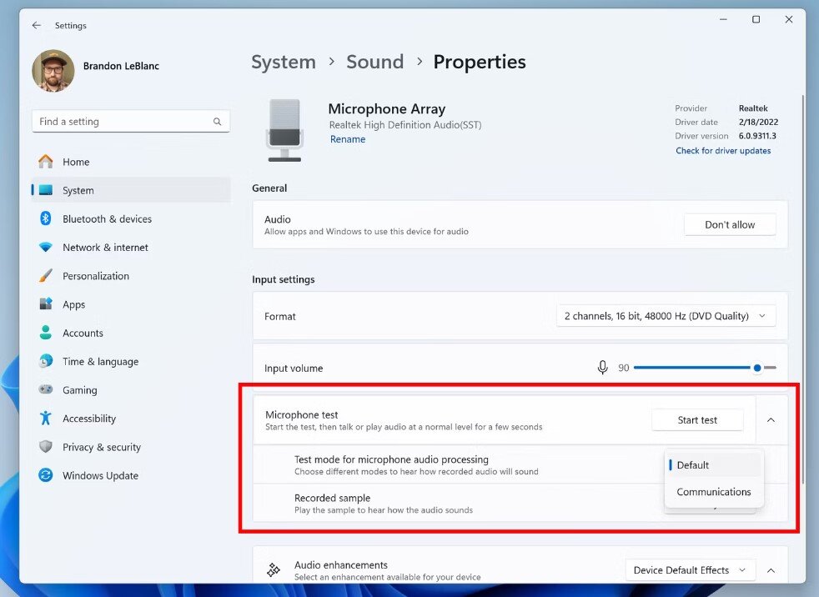Collapse the Audio enhancements section
Screen dimensions: 819x597
click(x=771, y=570)
